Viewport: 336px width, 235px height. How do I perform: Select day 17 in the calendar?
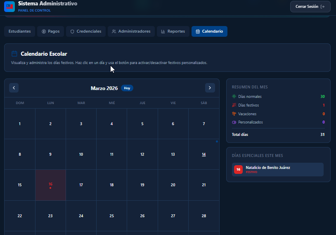[81, 185]
